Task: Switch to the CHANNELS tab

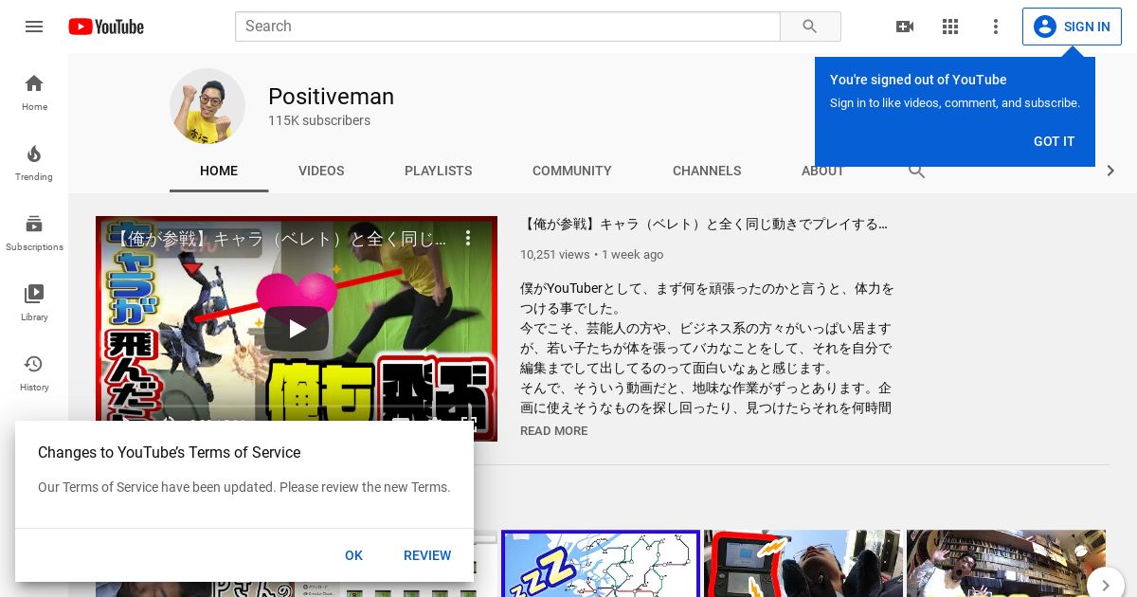Action: click(x=707, y=171)
